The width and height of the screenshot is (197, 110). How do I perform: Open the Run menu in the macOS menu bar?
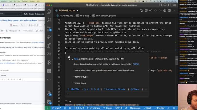tap(19, 1)
